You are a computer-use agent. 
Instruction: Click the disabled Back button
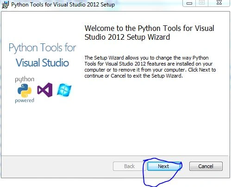[x=129, y=166]
